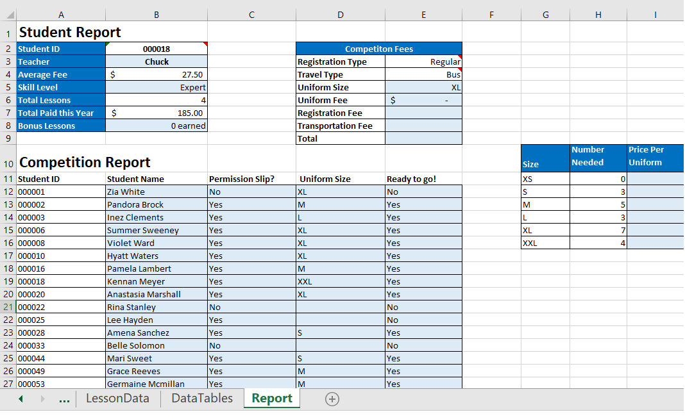Click the Registration Type cell showing Regular
The height and width of the screenshot is (419, 685).
click(423, 61)
